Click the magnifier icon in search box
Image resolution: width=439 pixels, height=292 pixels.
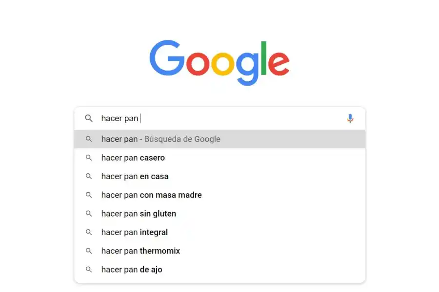[89, 118]
